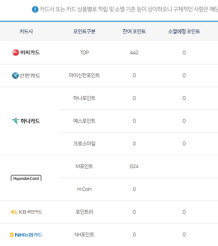This screenshot has height=246, width=218.
Task: Click the 카드사 column header
Action: tap(26, 32)
